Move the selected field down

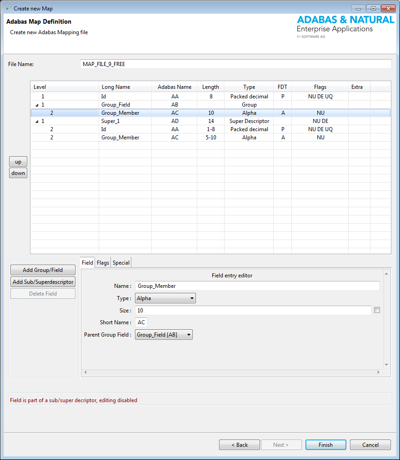pos(18,173)
